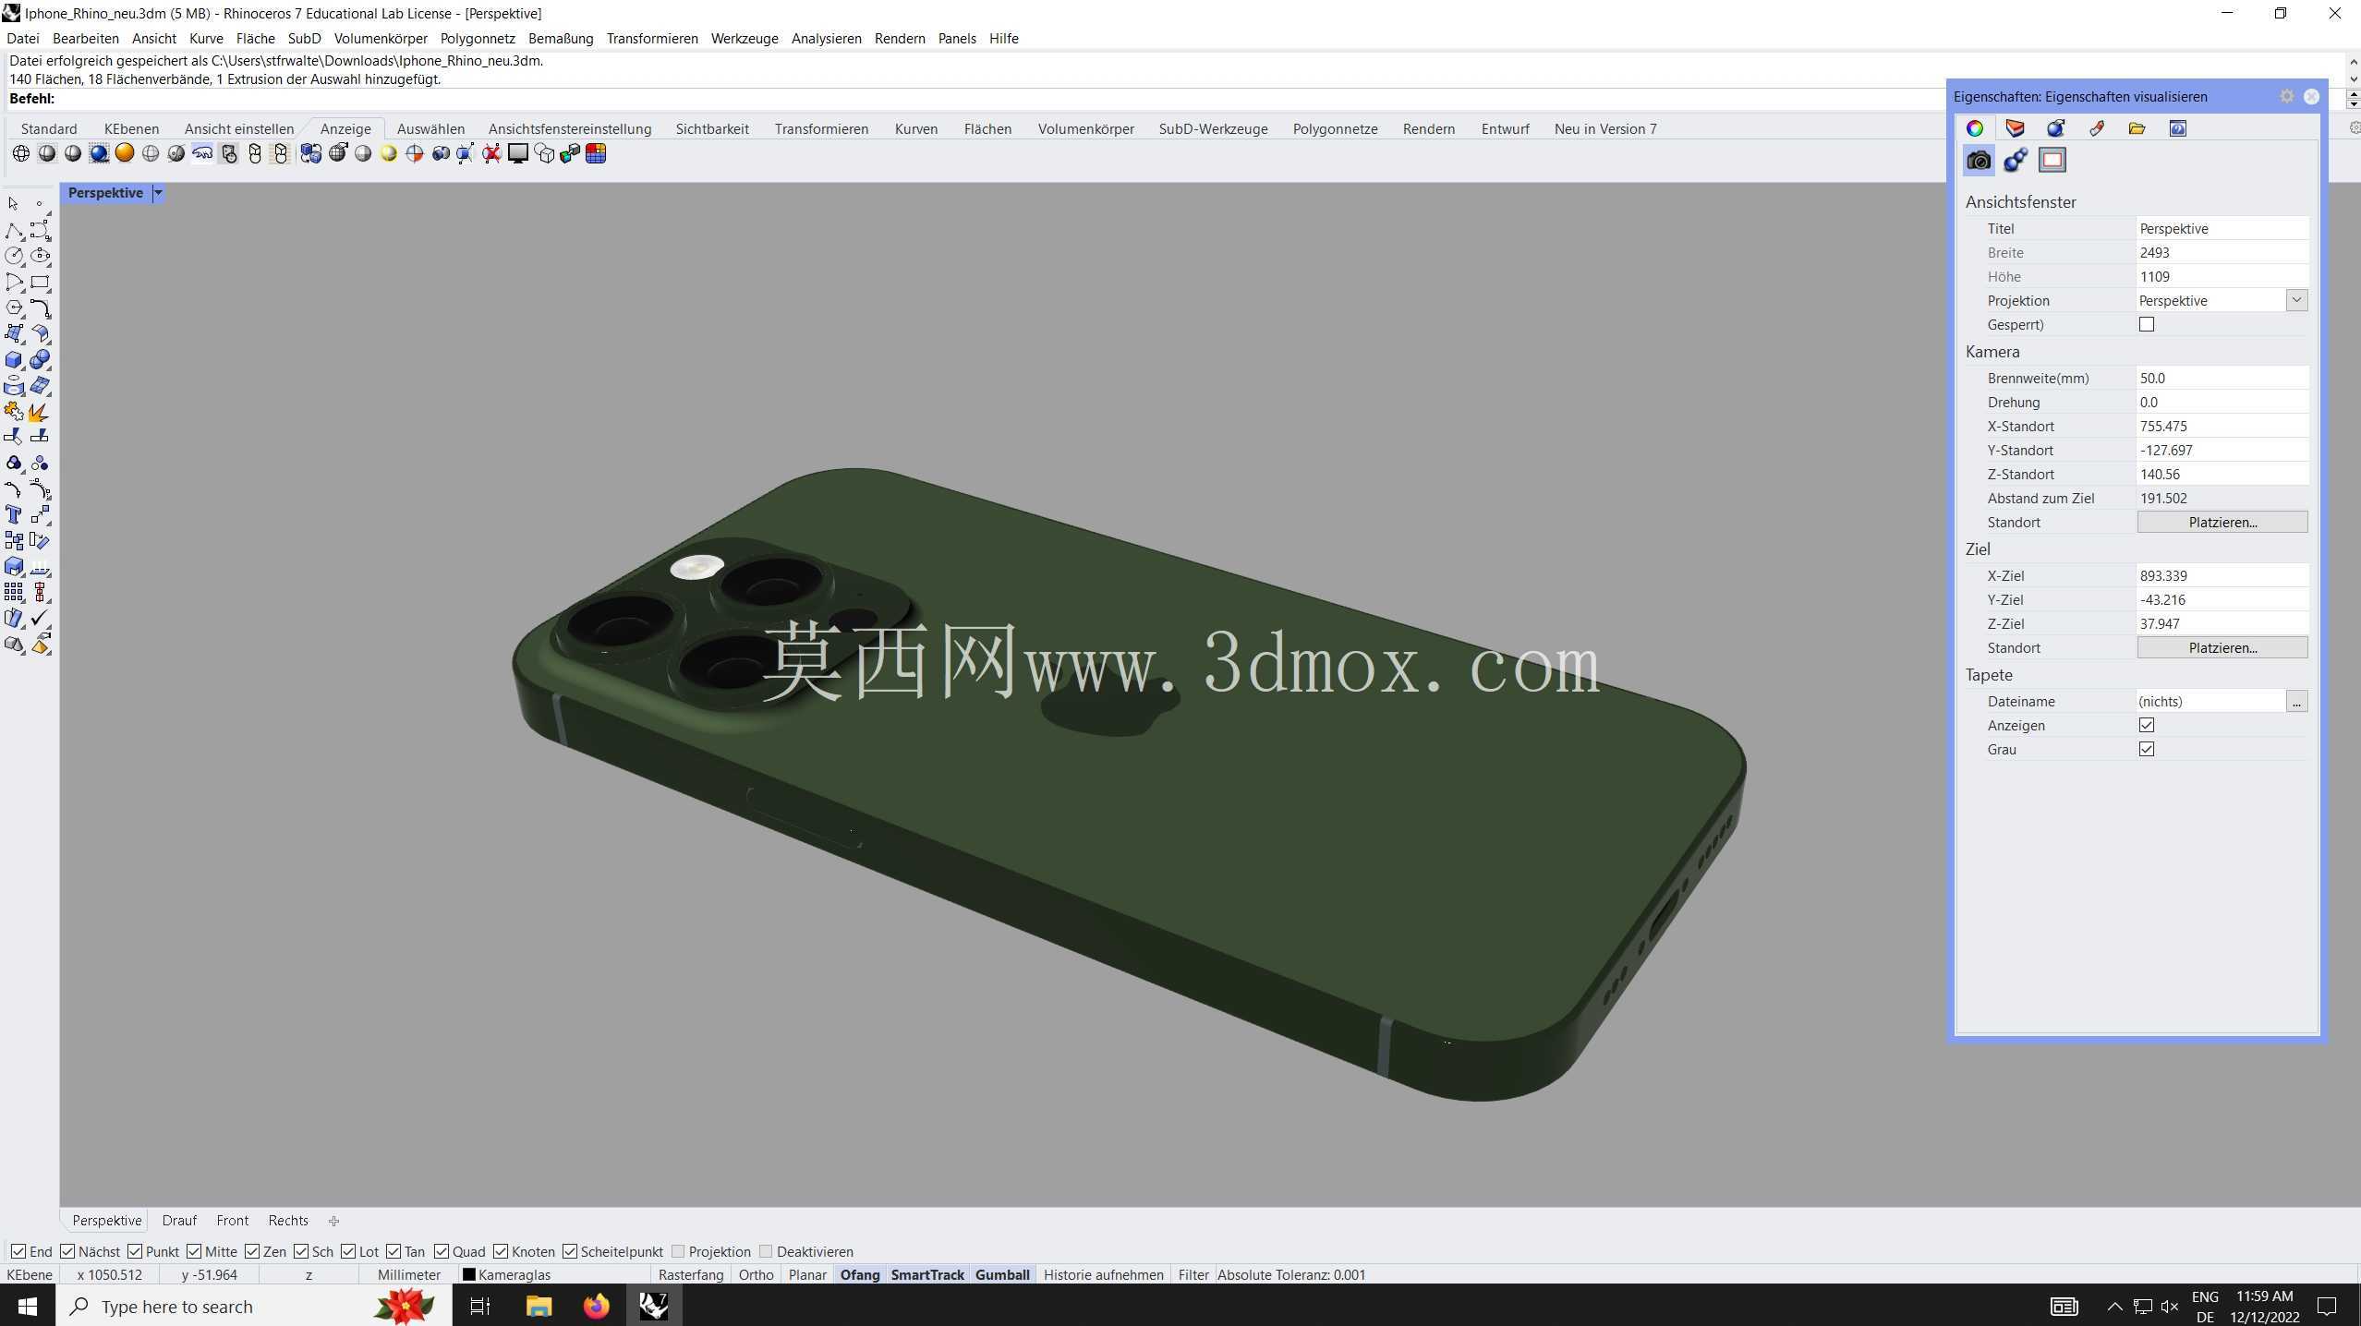This screenshot has height=1326, width=2361.
Task: Open the Layers tab icon in properties panel
Action: [2016, 128]
